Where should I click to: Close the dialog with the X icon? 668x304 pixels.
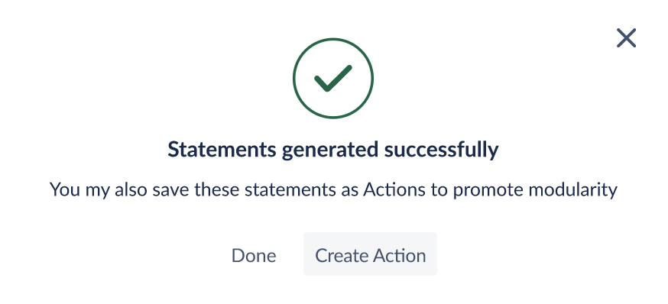click(x=626, y=38)
